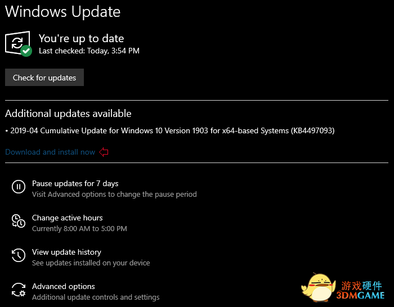Click the Change active hours clock icon
Screen dimensions: 394x307
19,221
